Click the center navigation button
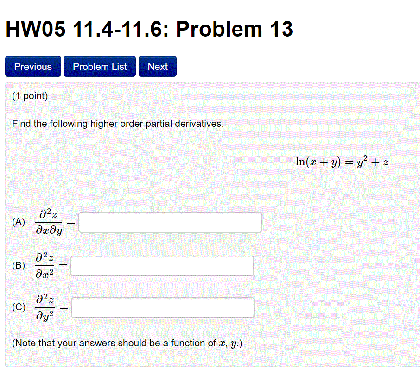This screenshot has height=369, width=420. click(x=99, y=66)
